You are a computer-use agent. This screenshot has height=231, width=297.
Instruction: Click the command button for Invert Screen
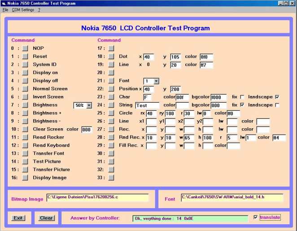point(25,97)
